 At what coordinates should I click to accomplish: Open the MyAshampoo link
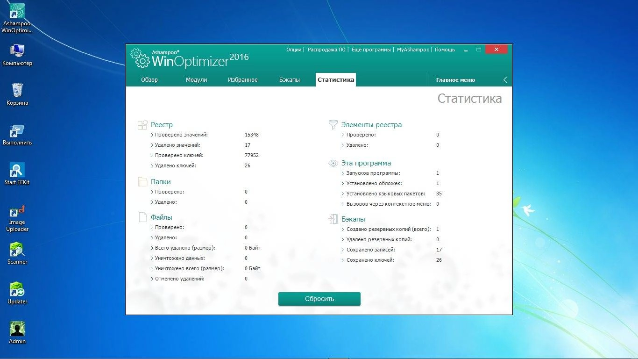pos(413,50)
